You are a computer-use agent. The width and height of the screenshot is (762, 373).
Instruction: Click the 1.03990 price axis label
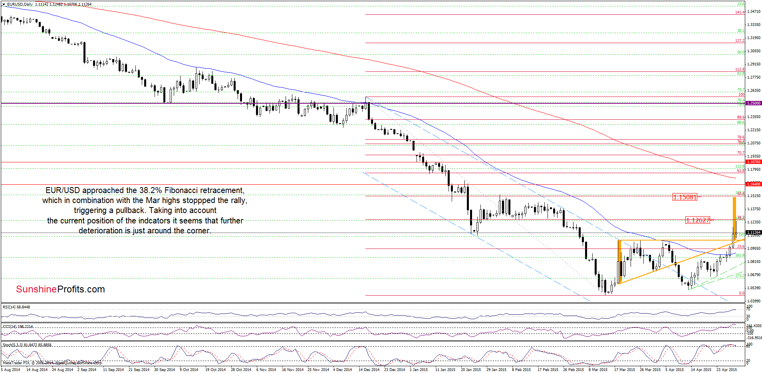754,301
